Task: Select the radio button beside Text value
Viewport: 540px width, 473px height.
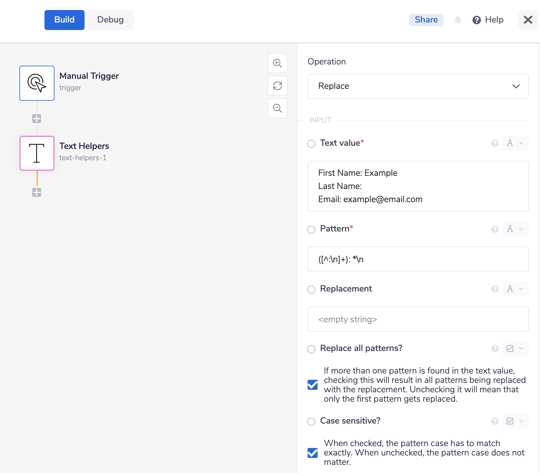Action: pos(311,144)
